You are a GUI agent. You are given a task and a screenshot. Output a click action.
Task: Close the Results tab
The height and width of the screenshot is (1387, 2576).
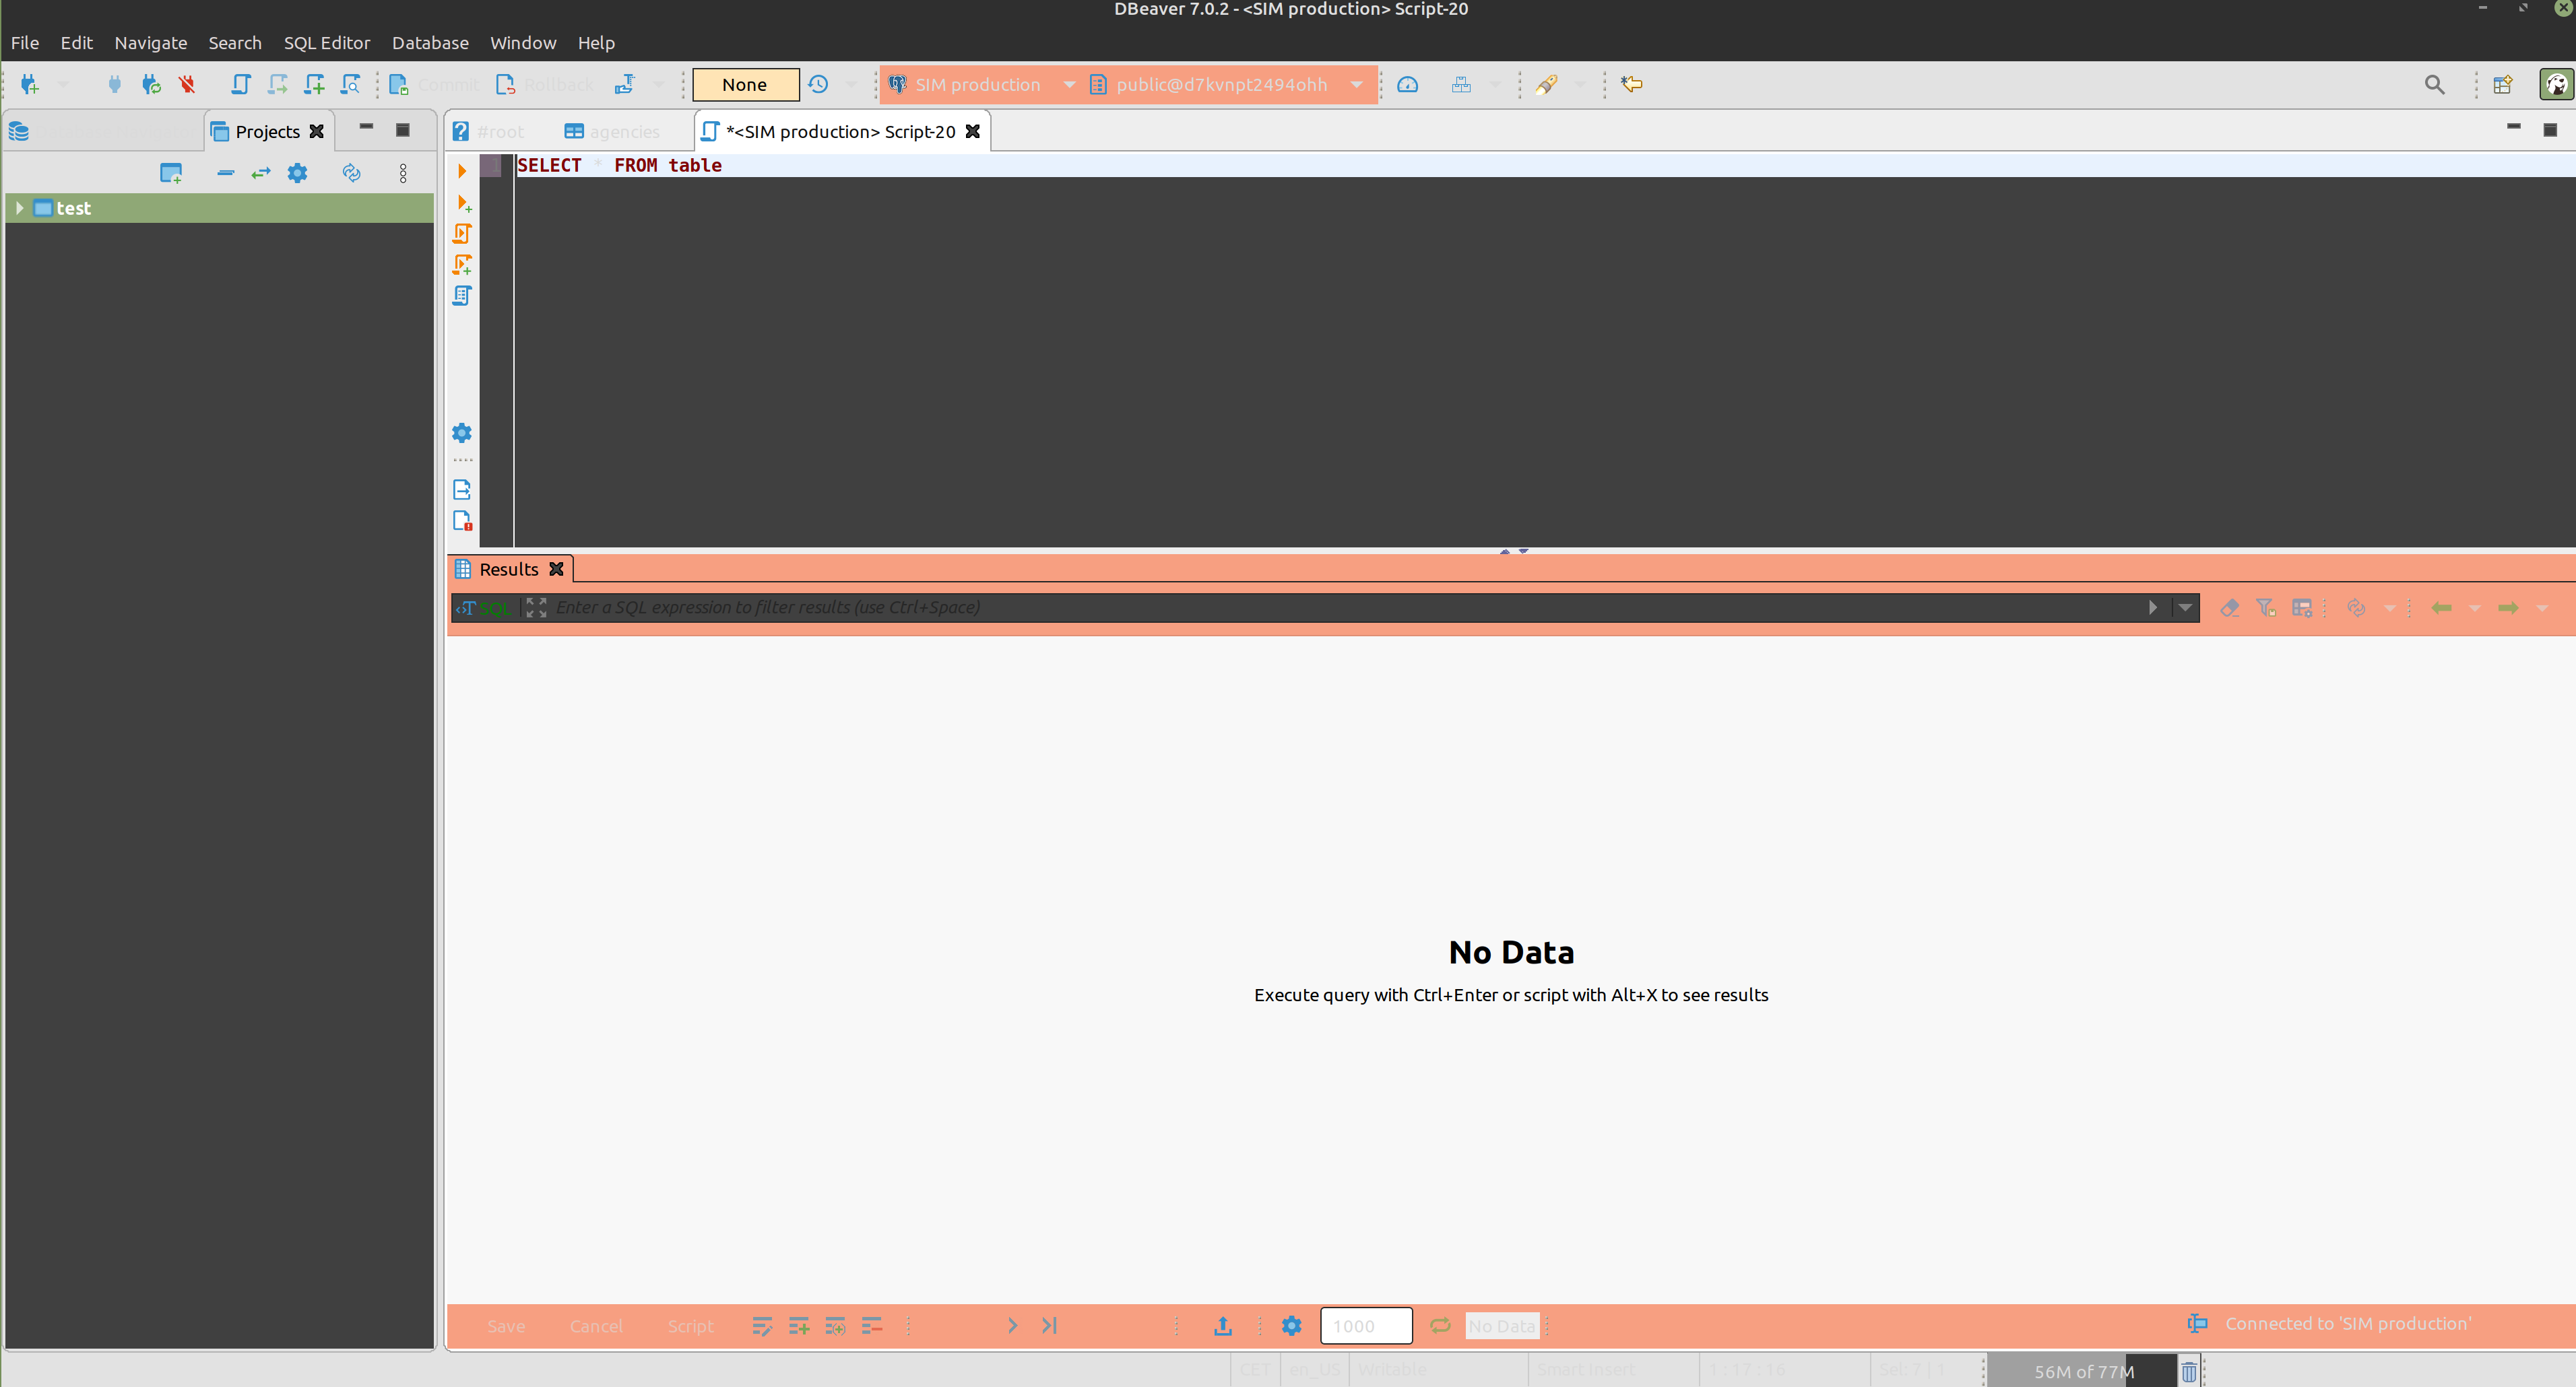pyautogui.click(x=557, y=570)
